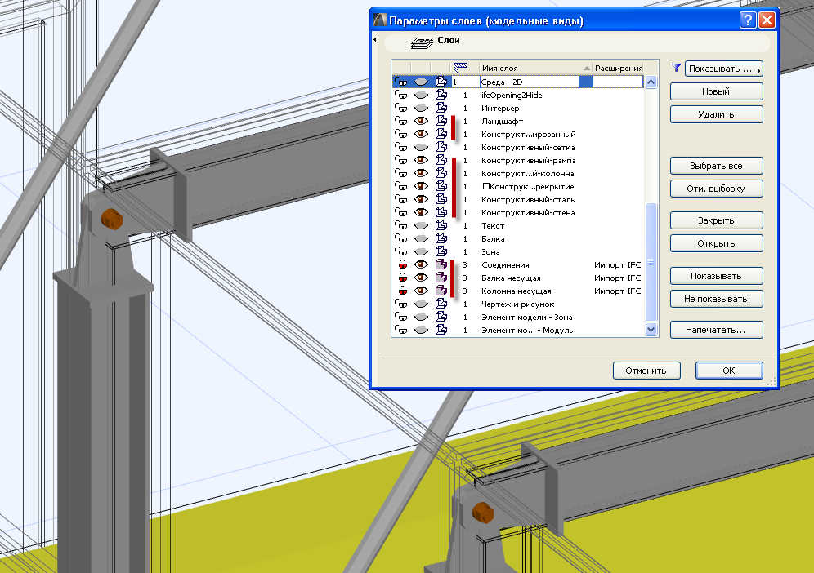
Task: Select the Конструкт...ированный layer row
Action: 517,135
